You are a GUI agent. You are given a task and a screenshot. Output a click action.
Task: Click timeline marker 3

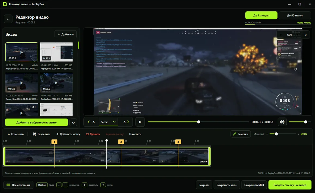178,142
